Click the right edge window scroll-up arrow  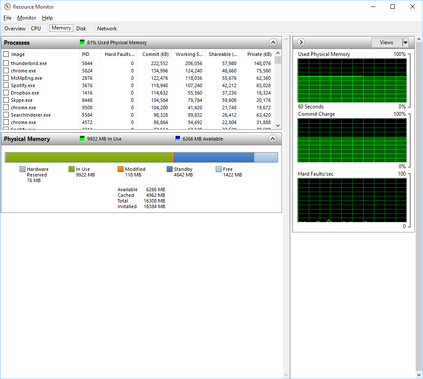click(419, 39)
